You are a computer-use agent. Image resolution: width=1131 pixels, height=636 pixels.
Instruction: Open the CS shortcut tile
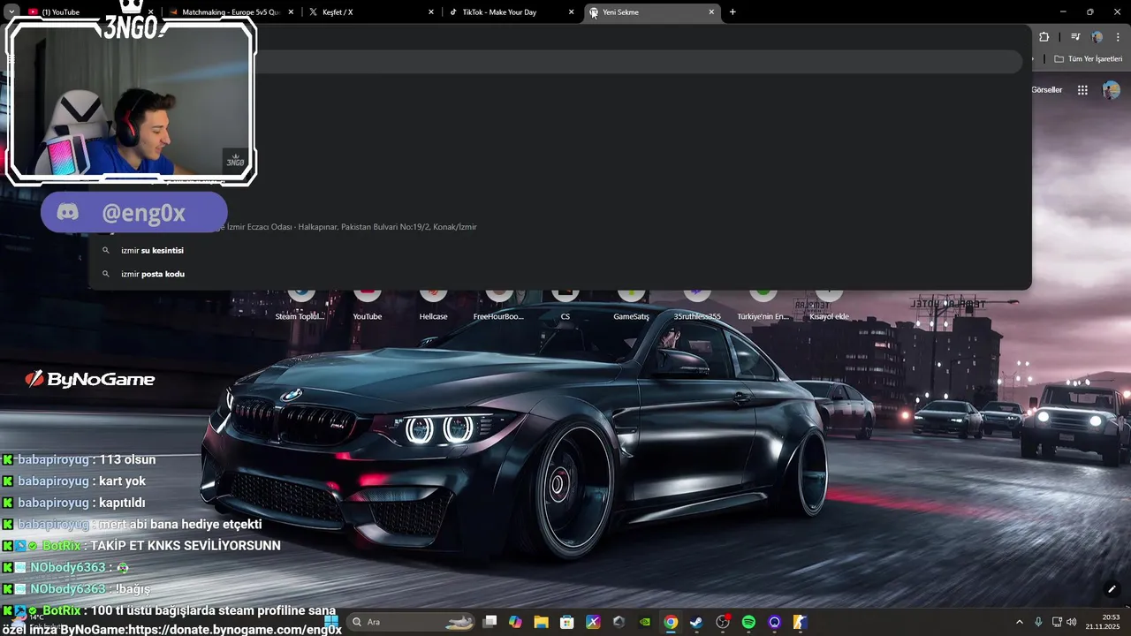(565, 306)
